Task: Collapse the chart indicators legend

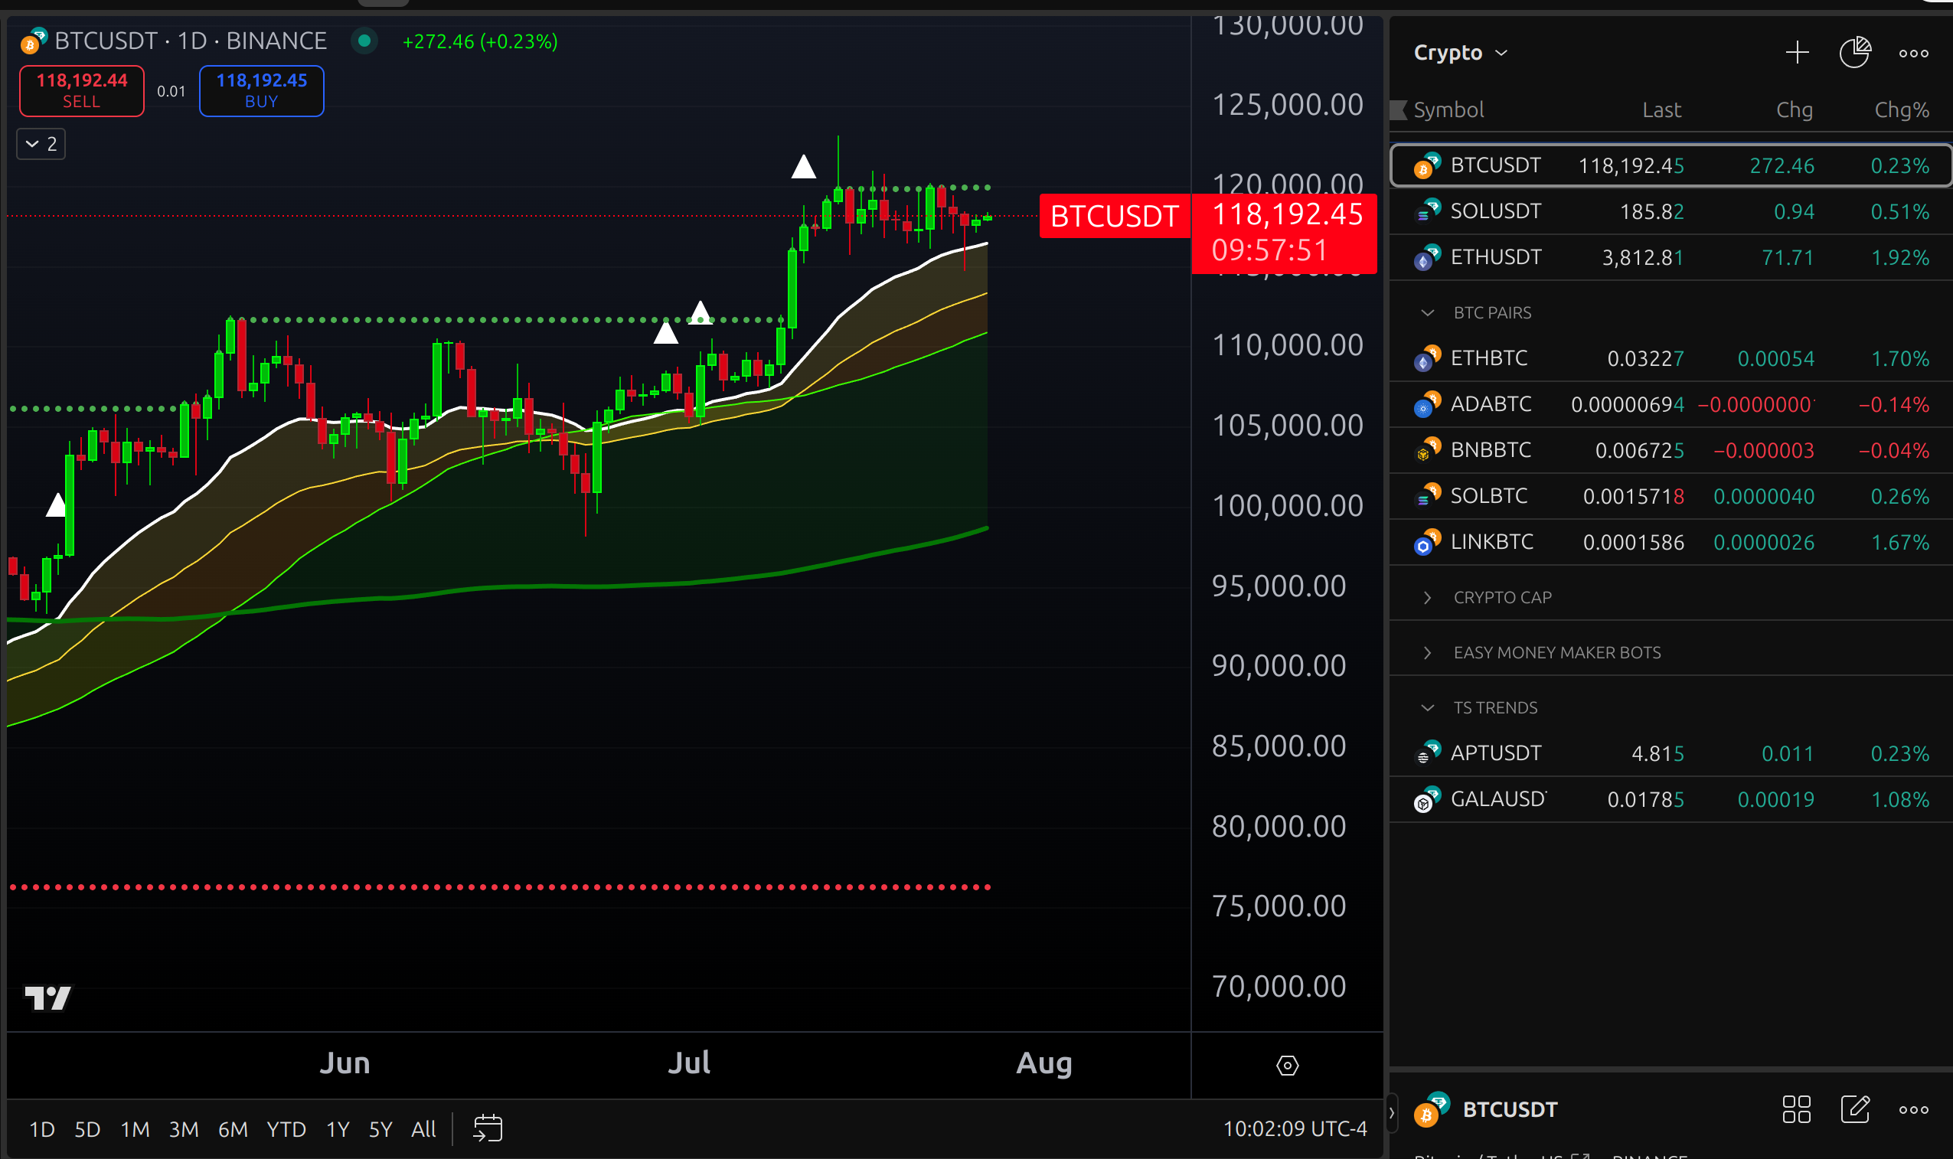Action: (x=41, y=144)
